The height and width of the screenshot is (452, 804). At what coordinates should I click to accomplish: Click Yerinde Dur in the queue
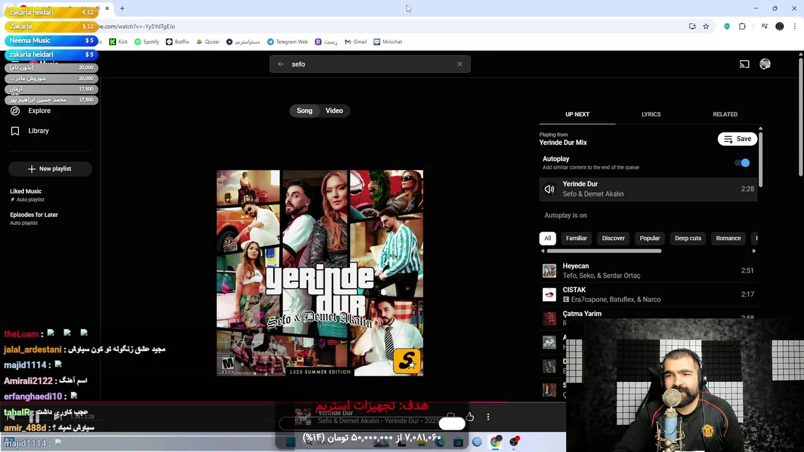tap(648, 189)
